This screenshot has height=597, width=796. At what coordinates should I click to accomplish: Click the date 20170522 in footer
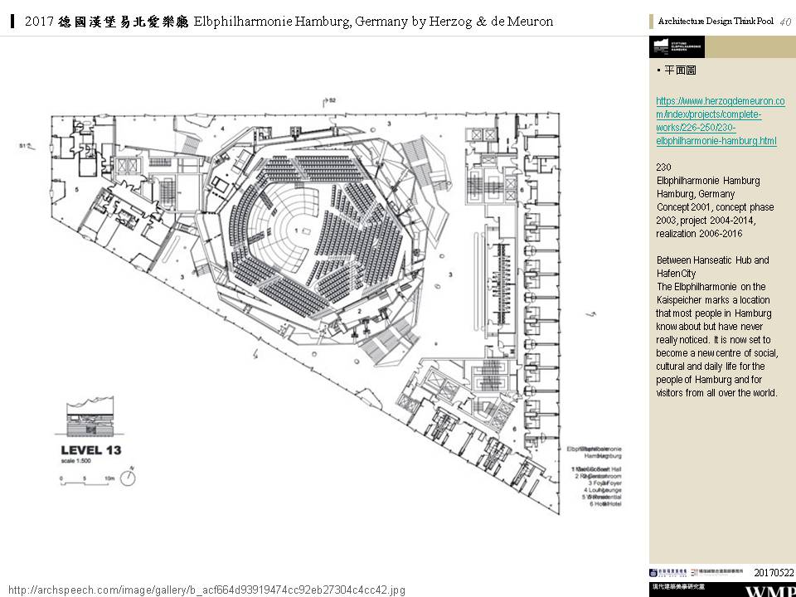pyautogui.click(x=774, y=573)
